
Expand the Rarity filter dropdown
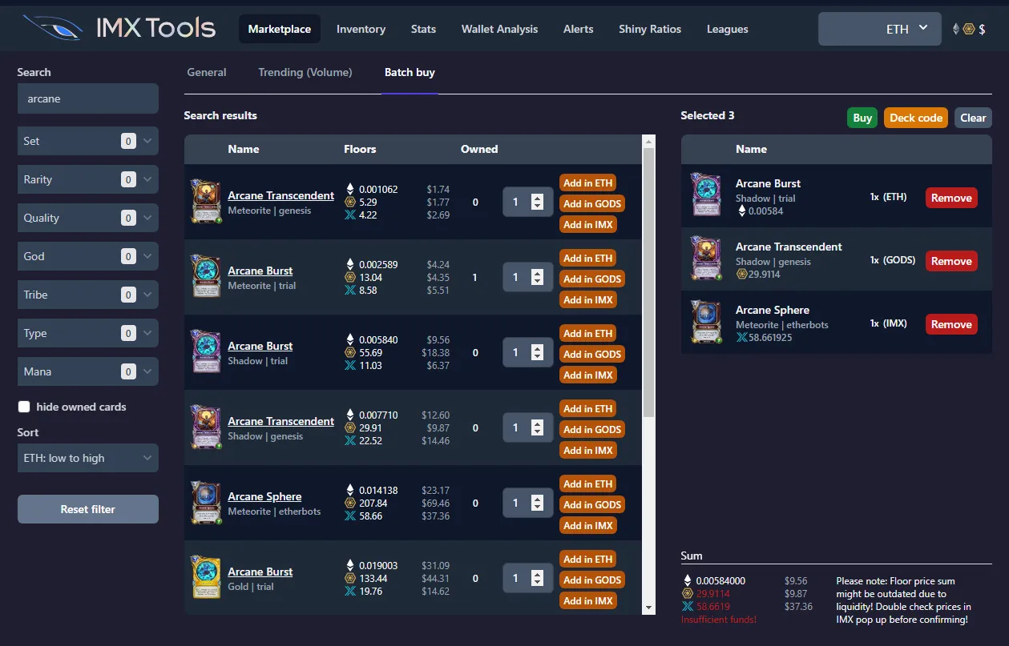click(x=88, y=179)
